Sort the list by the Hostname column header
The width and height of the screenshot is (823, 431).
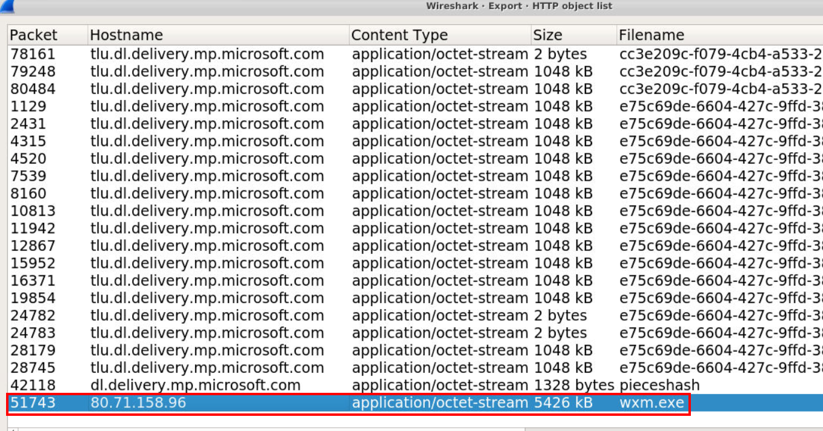pos(218,35)
